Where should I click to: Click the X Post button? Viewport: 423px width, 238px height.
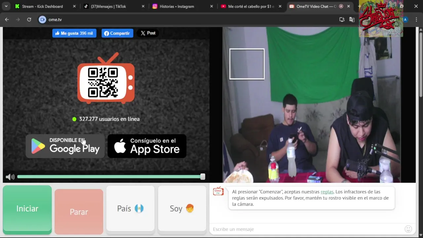pos(148,33)
